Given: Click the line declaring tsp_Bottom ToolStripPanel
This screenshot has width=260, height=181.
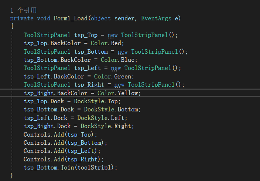Looking at the screenshot, I should [x=106, y=51].
